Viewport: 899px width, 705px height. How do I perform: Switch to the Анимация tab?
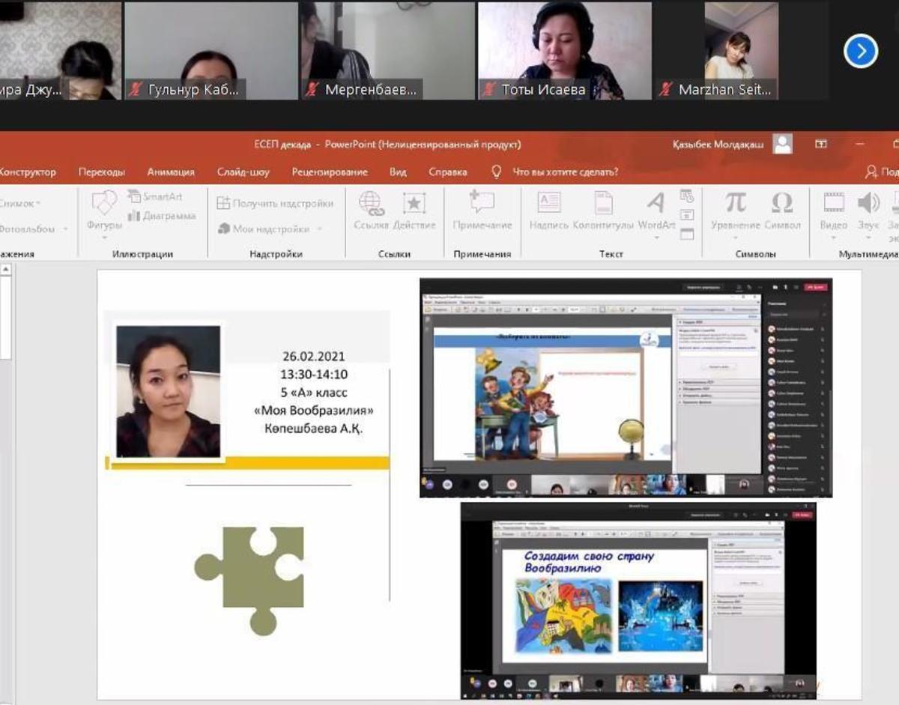(x=171, y=172)
